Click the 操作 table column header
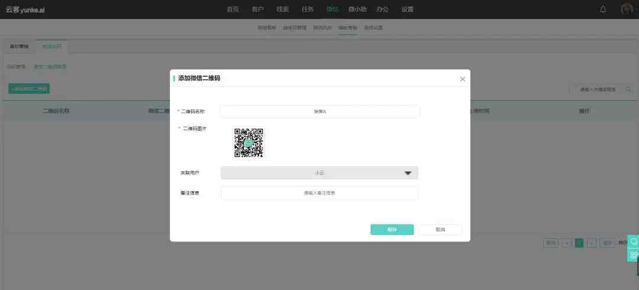The width and height of the screenshot is (639, 290). (x=585, y=111)
